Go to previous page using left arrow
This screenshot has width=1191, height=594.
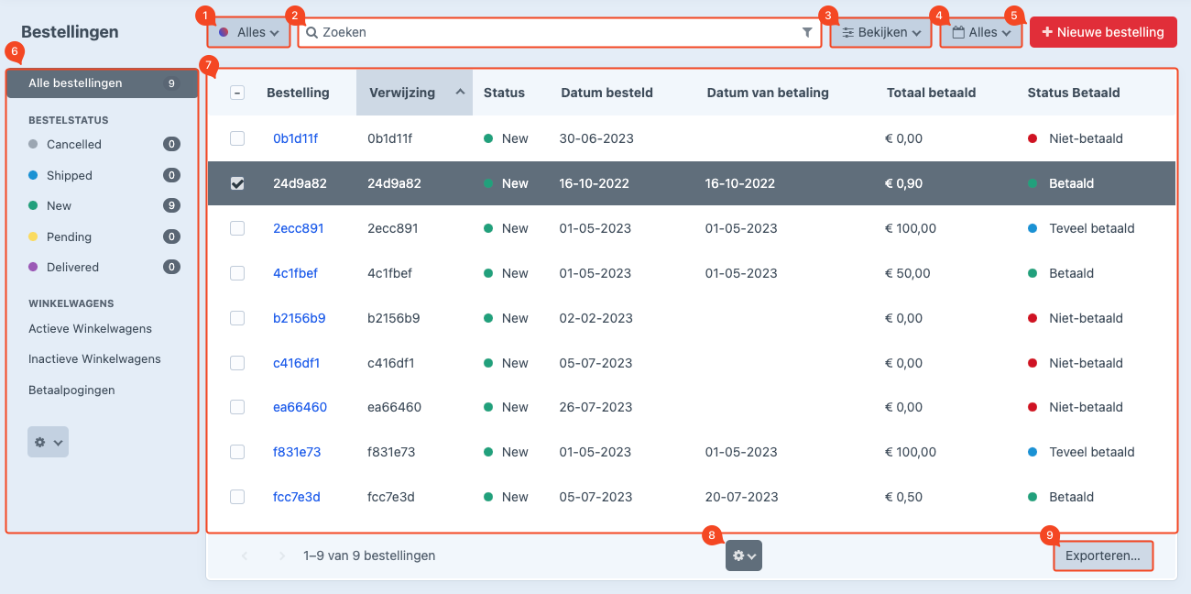coord(245,555)
